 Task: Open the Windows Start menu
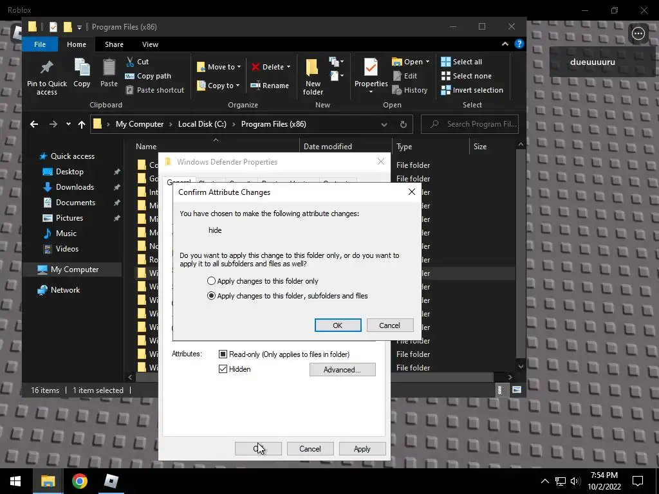[x=15, y=481]
